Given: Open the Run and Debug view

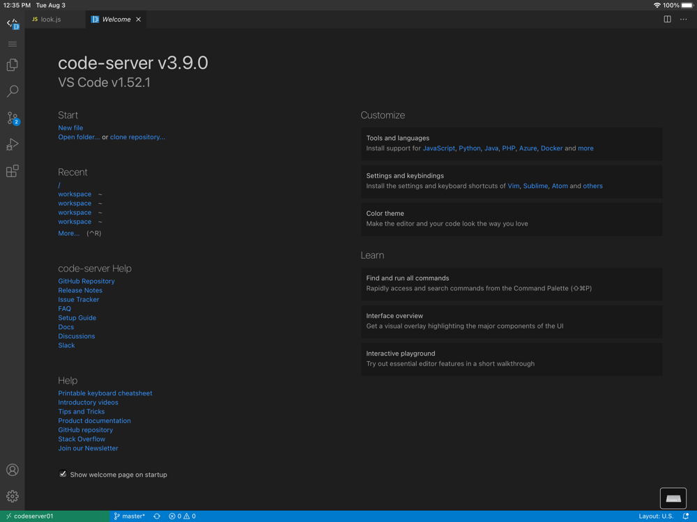Looking at the screenshot, I should pos(13,144).
